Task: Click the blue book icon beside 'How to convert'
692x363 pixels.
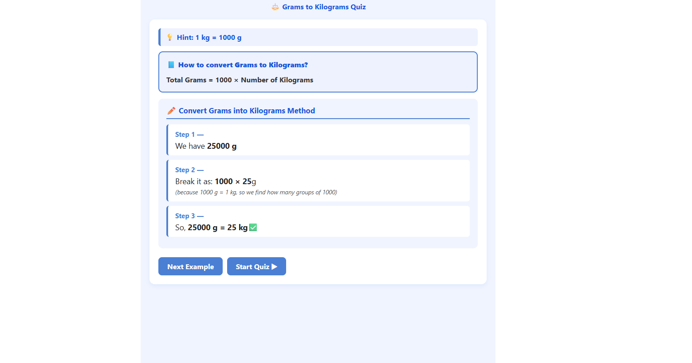Action: tap(171, 65)
